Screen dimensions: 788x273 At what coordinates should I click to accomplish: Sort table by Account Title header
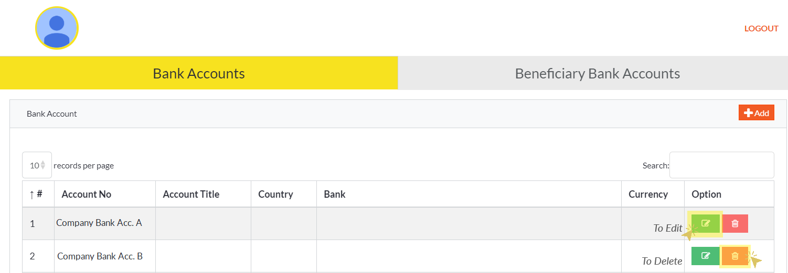[191, 194]
